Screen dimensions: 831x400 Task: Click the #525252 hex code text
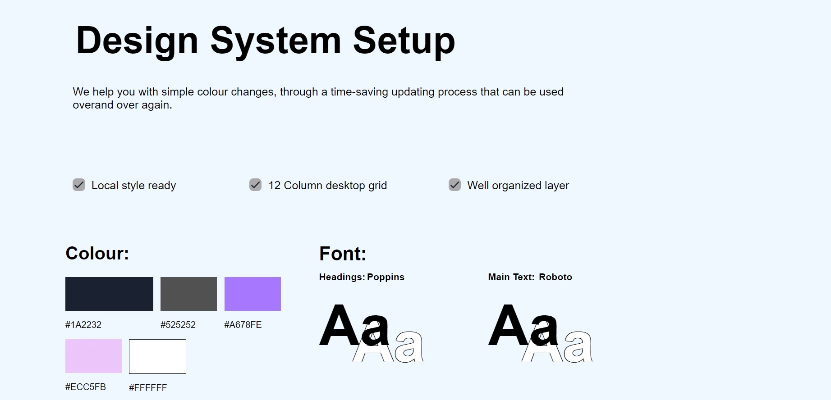pyautogui.click(x=178, y=325)
